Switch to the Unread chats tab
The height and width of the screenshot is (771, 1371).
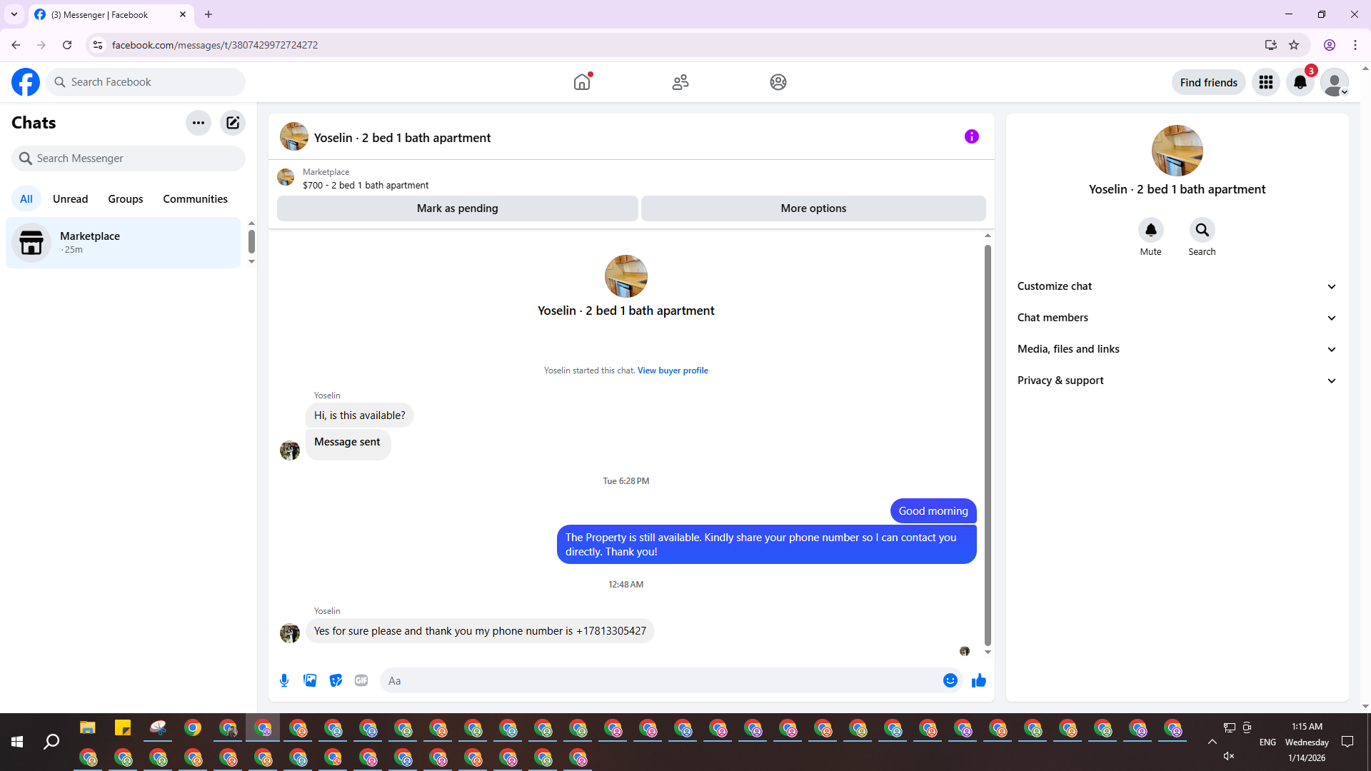click(70, 199)
